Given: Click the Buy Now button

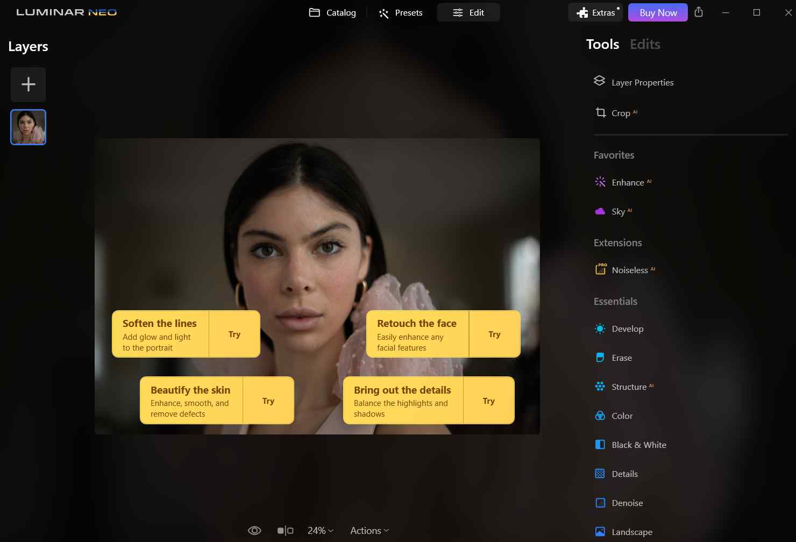Looking at the screenshot, I should point(658,12).
